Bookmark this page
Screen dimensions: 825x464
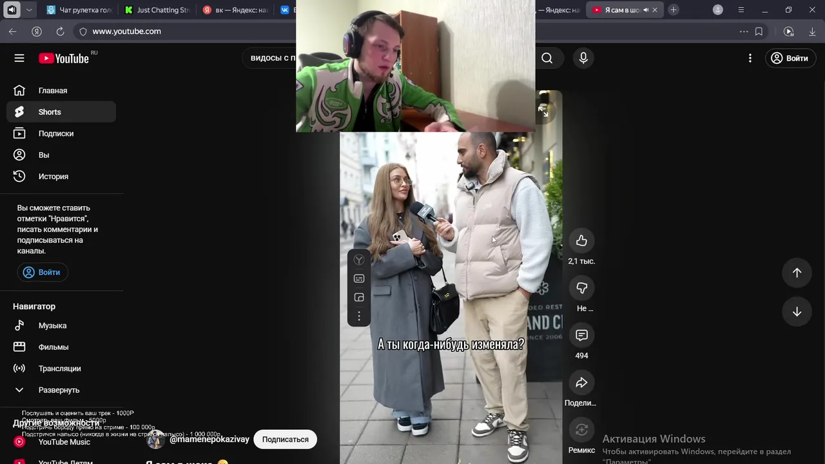pyautogui.click(x=759, y=31)
